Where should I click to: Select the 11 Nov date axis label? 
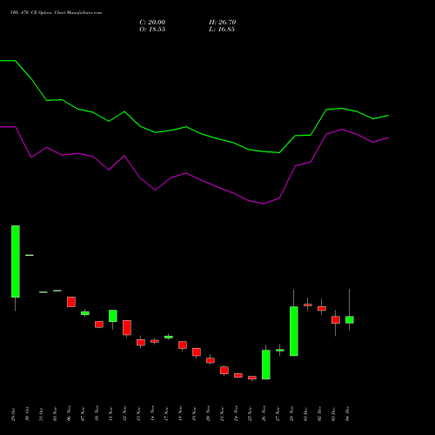point(110,414)
